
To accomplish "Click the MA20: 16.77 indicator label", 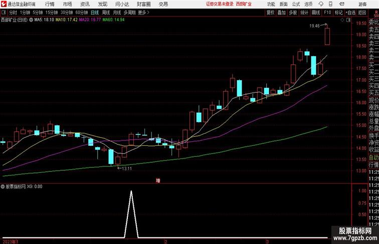I will (90, 20).
